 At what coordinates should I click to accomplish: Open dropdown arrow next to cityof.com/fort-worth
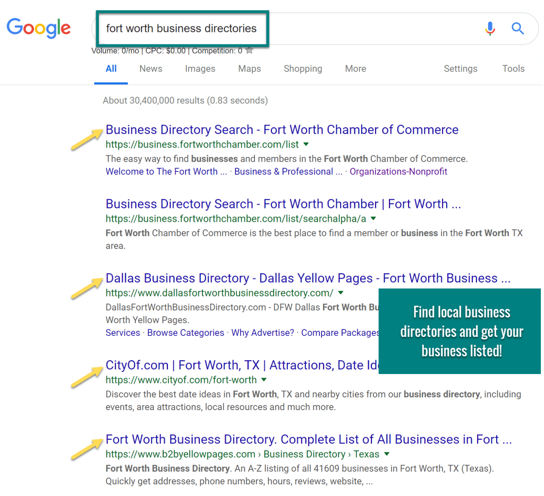click(x=264, y=380)
